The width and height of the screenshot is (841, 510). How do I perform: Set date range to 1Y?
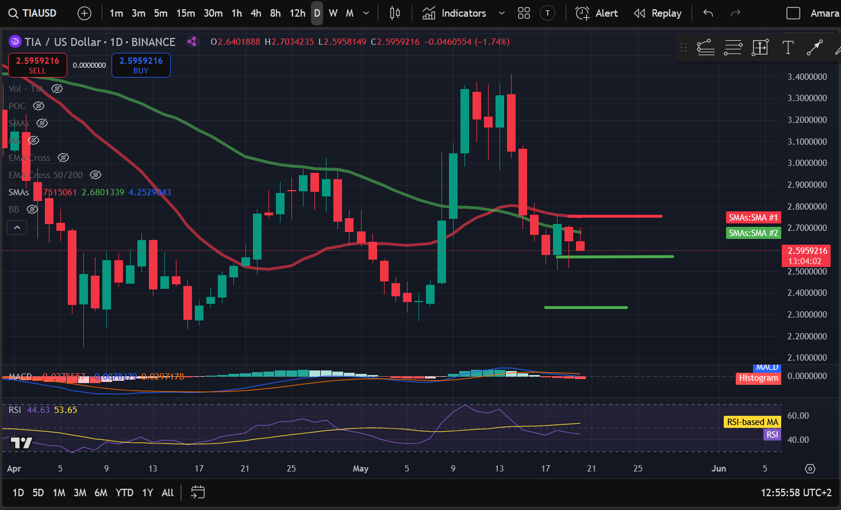tap(148, 493)
